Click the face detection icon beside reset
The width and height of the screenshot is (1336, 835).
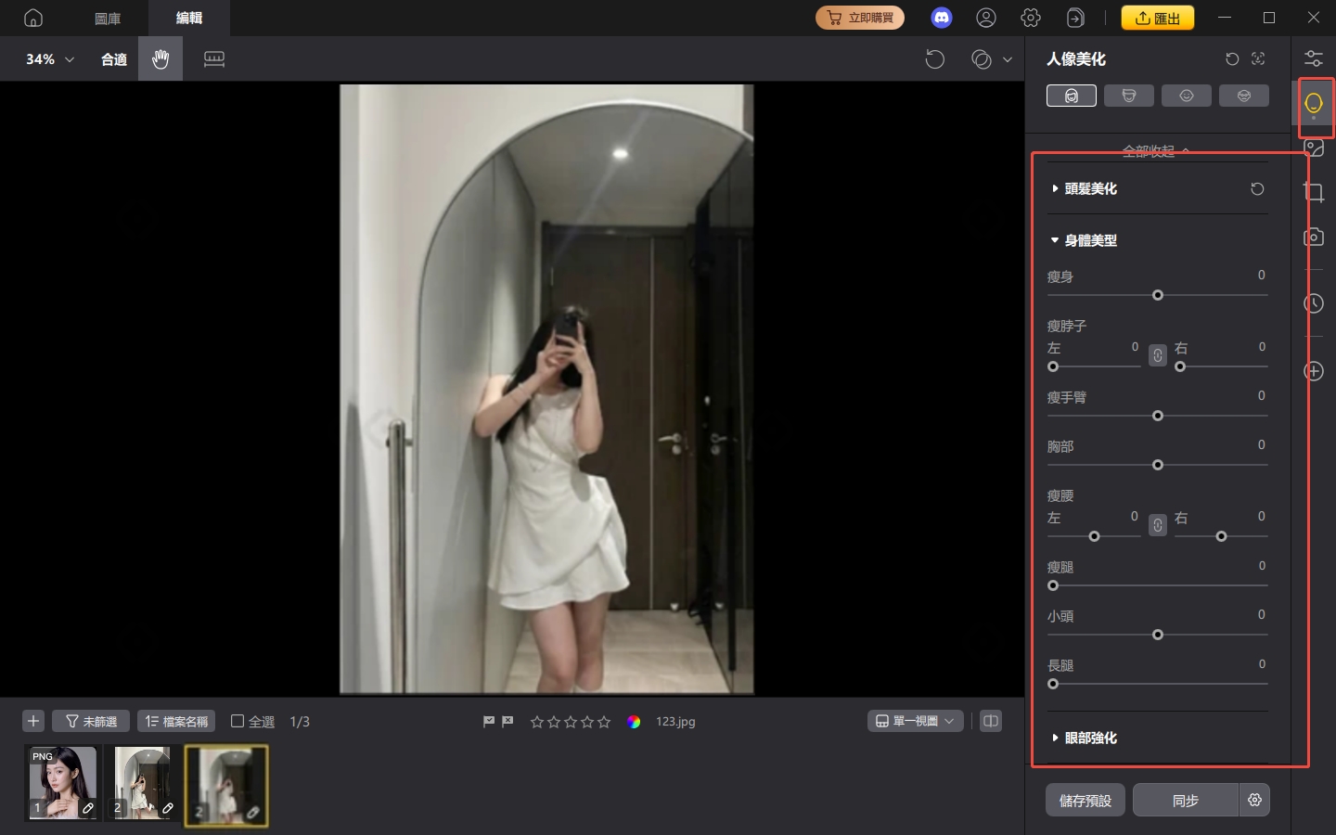click(1258, 58)
